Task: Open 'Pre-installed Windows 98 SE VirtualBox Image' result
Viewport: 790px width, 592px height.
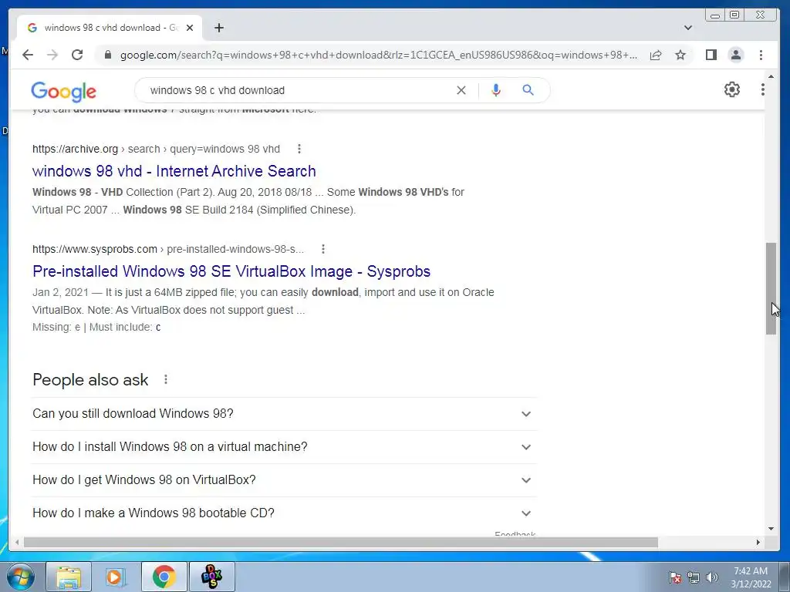Action: [x=231, y=271]
